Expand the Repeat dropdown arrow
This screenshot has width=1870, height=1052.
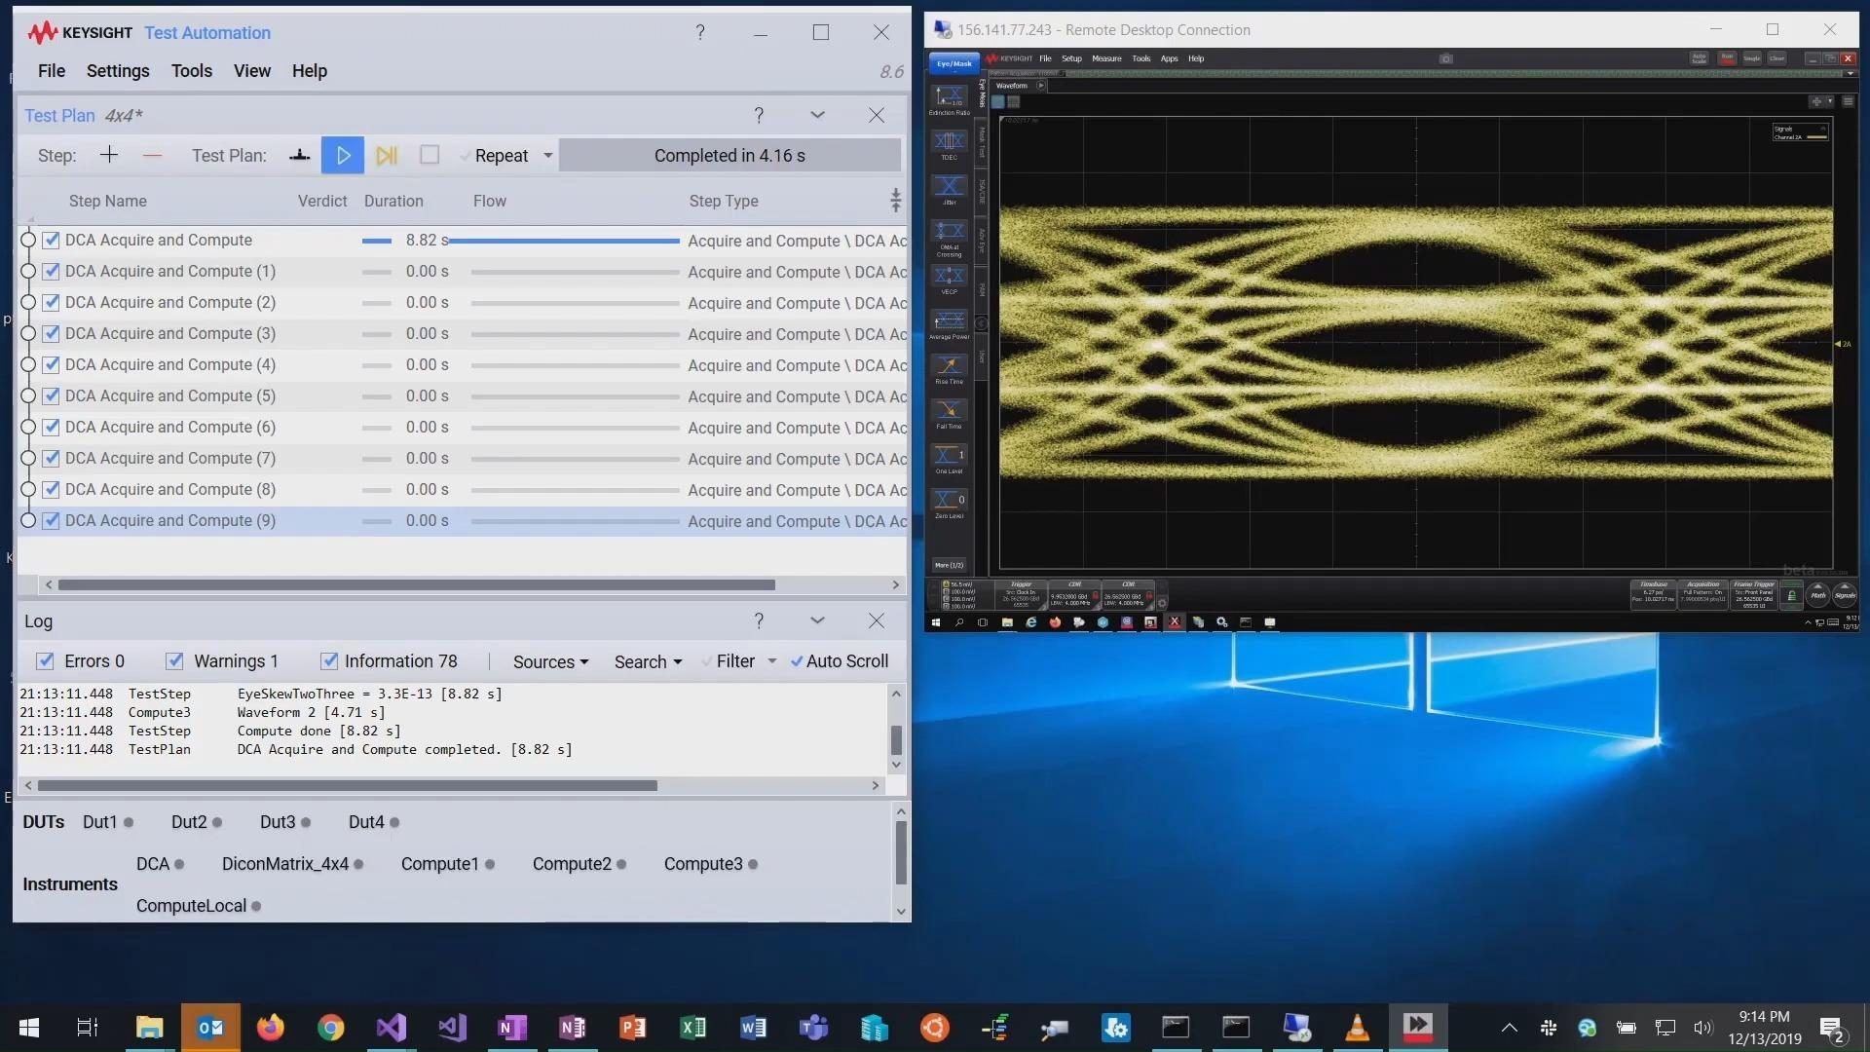tap(548, 156)
